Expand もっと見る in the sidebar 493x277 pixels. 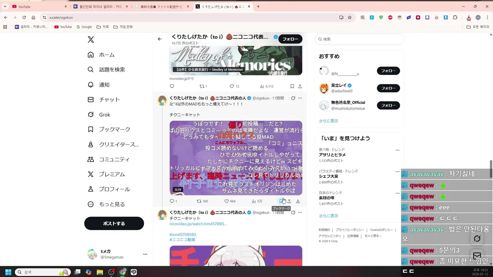click(106, 204)
